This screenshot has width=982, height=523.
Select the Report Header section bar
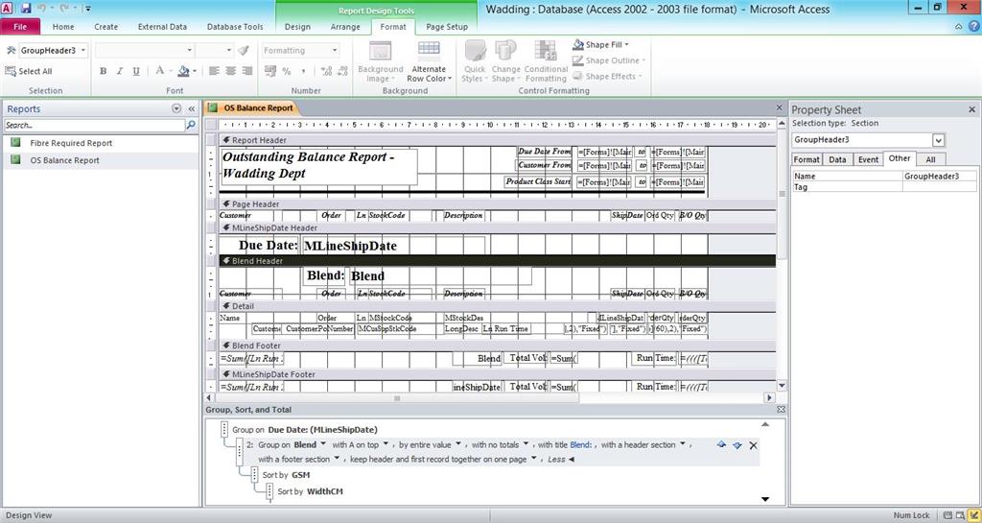click(x=498, y=140)
